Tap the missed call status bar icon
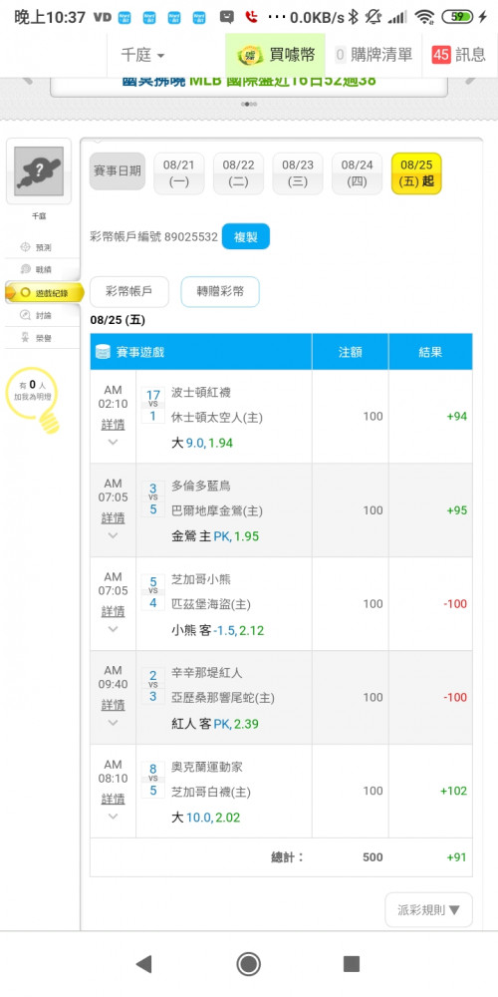This screenshot has height=997, width=498. 251,17
